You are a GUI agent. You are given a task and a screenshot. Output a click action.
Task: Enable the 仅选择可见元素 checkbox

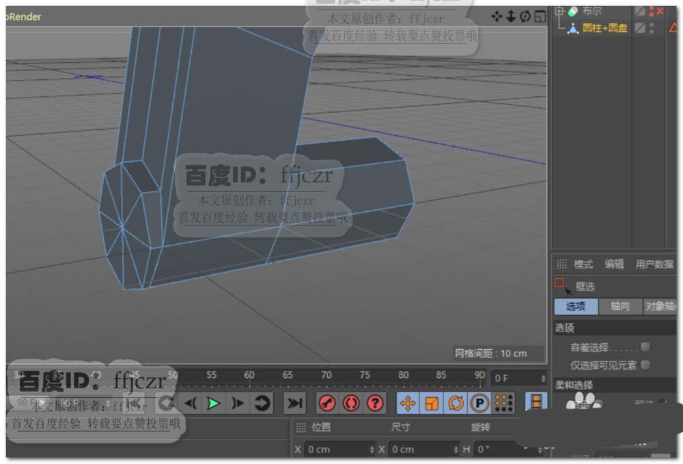(x=645, y=365)
